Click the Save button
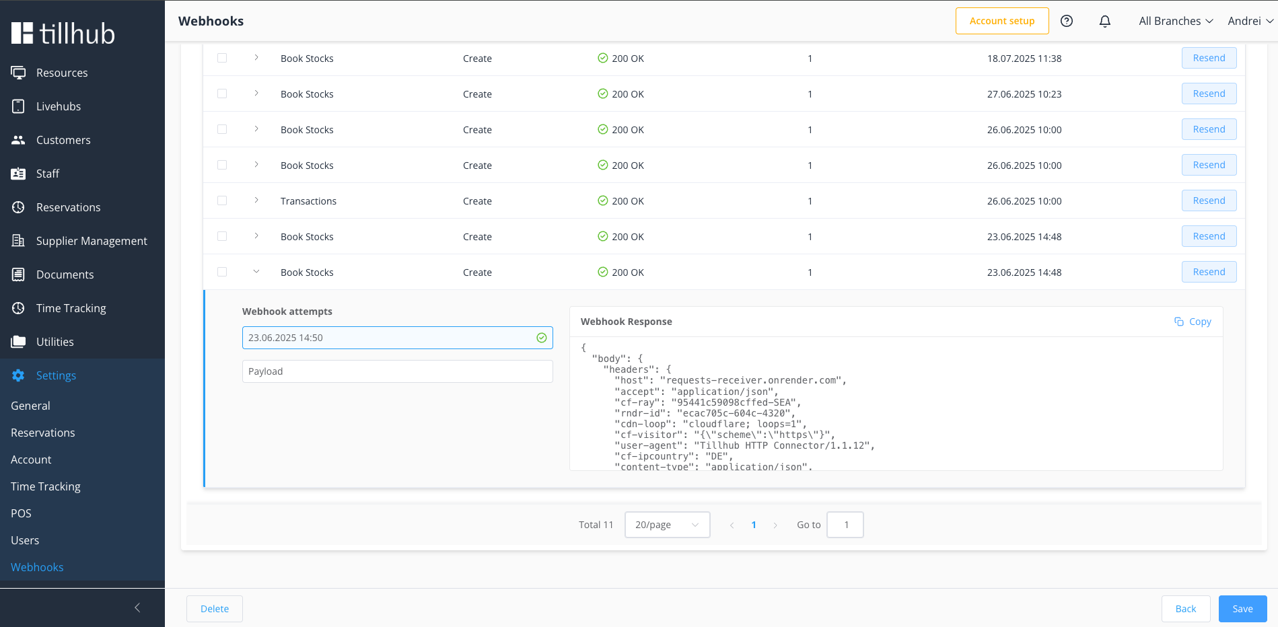1278x627 pixels. 1242,609
